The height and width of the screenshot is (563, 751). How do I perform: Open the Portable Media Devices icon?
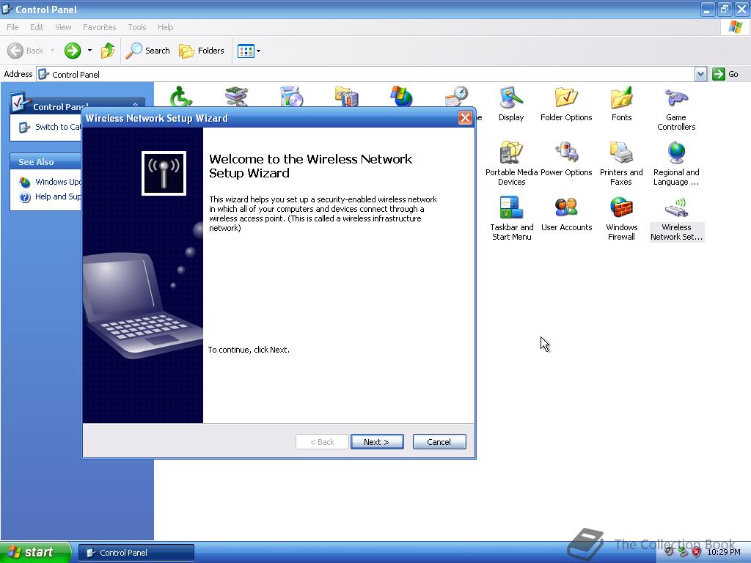[x=511, y=163]
